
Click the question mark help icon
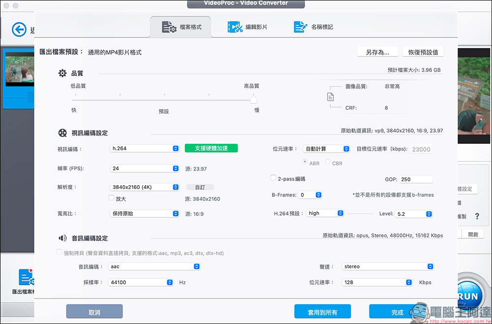(476, 216)
